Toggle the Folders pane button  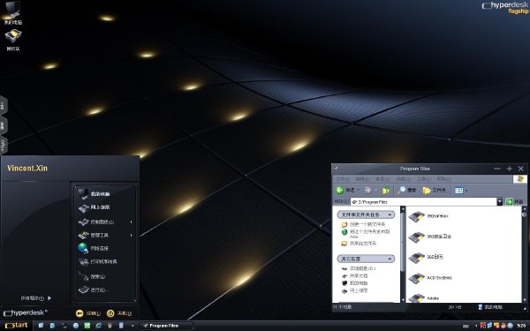(434, 191)
